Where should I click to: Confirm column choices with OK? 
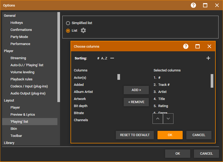coord(170,135)
